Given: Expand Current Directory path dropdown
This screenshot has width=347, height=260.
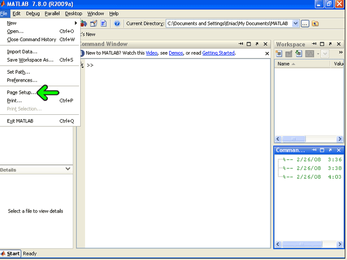Looking at the screenshot, I should tap(295, 23).
